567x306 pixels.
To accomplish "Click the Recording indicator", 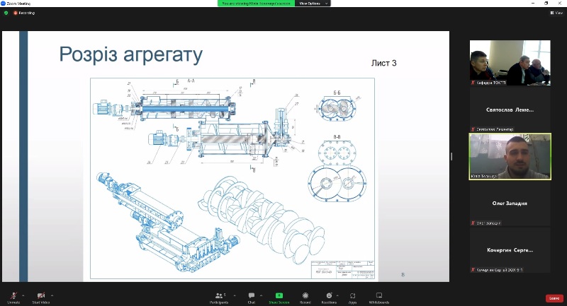I will click(24, 13).
